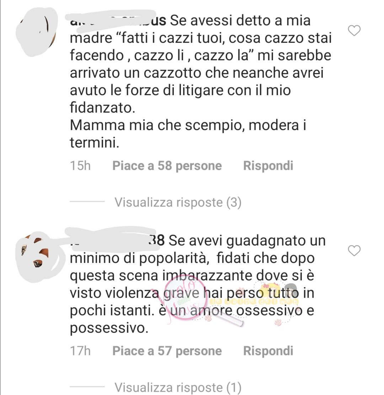
Task: Like the comment ending with "modera i termini"
Action: 354,31
